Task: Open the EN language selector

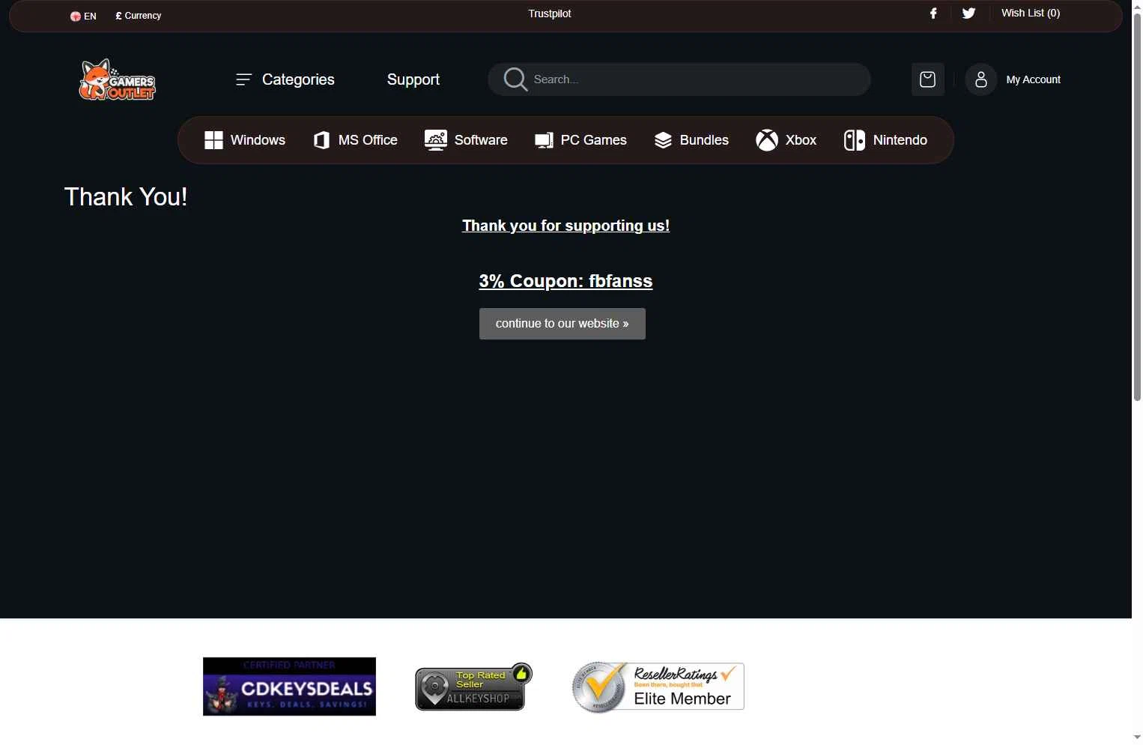Action: pyautogui.click(x=83, y=16)
